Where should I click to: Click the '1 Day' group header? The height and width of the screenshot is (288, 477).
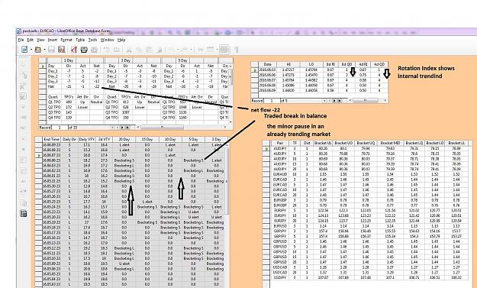(x=69, y=60)
